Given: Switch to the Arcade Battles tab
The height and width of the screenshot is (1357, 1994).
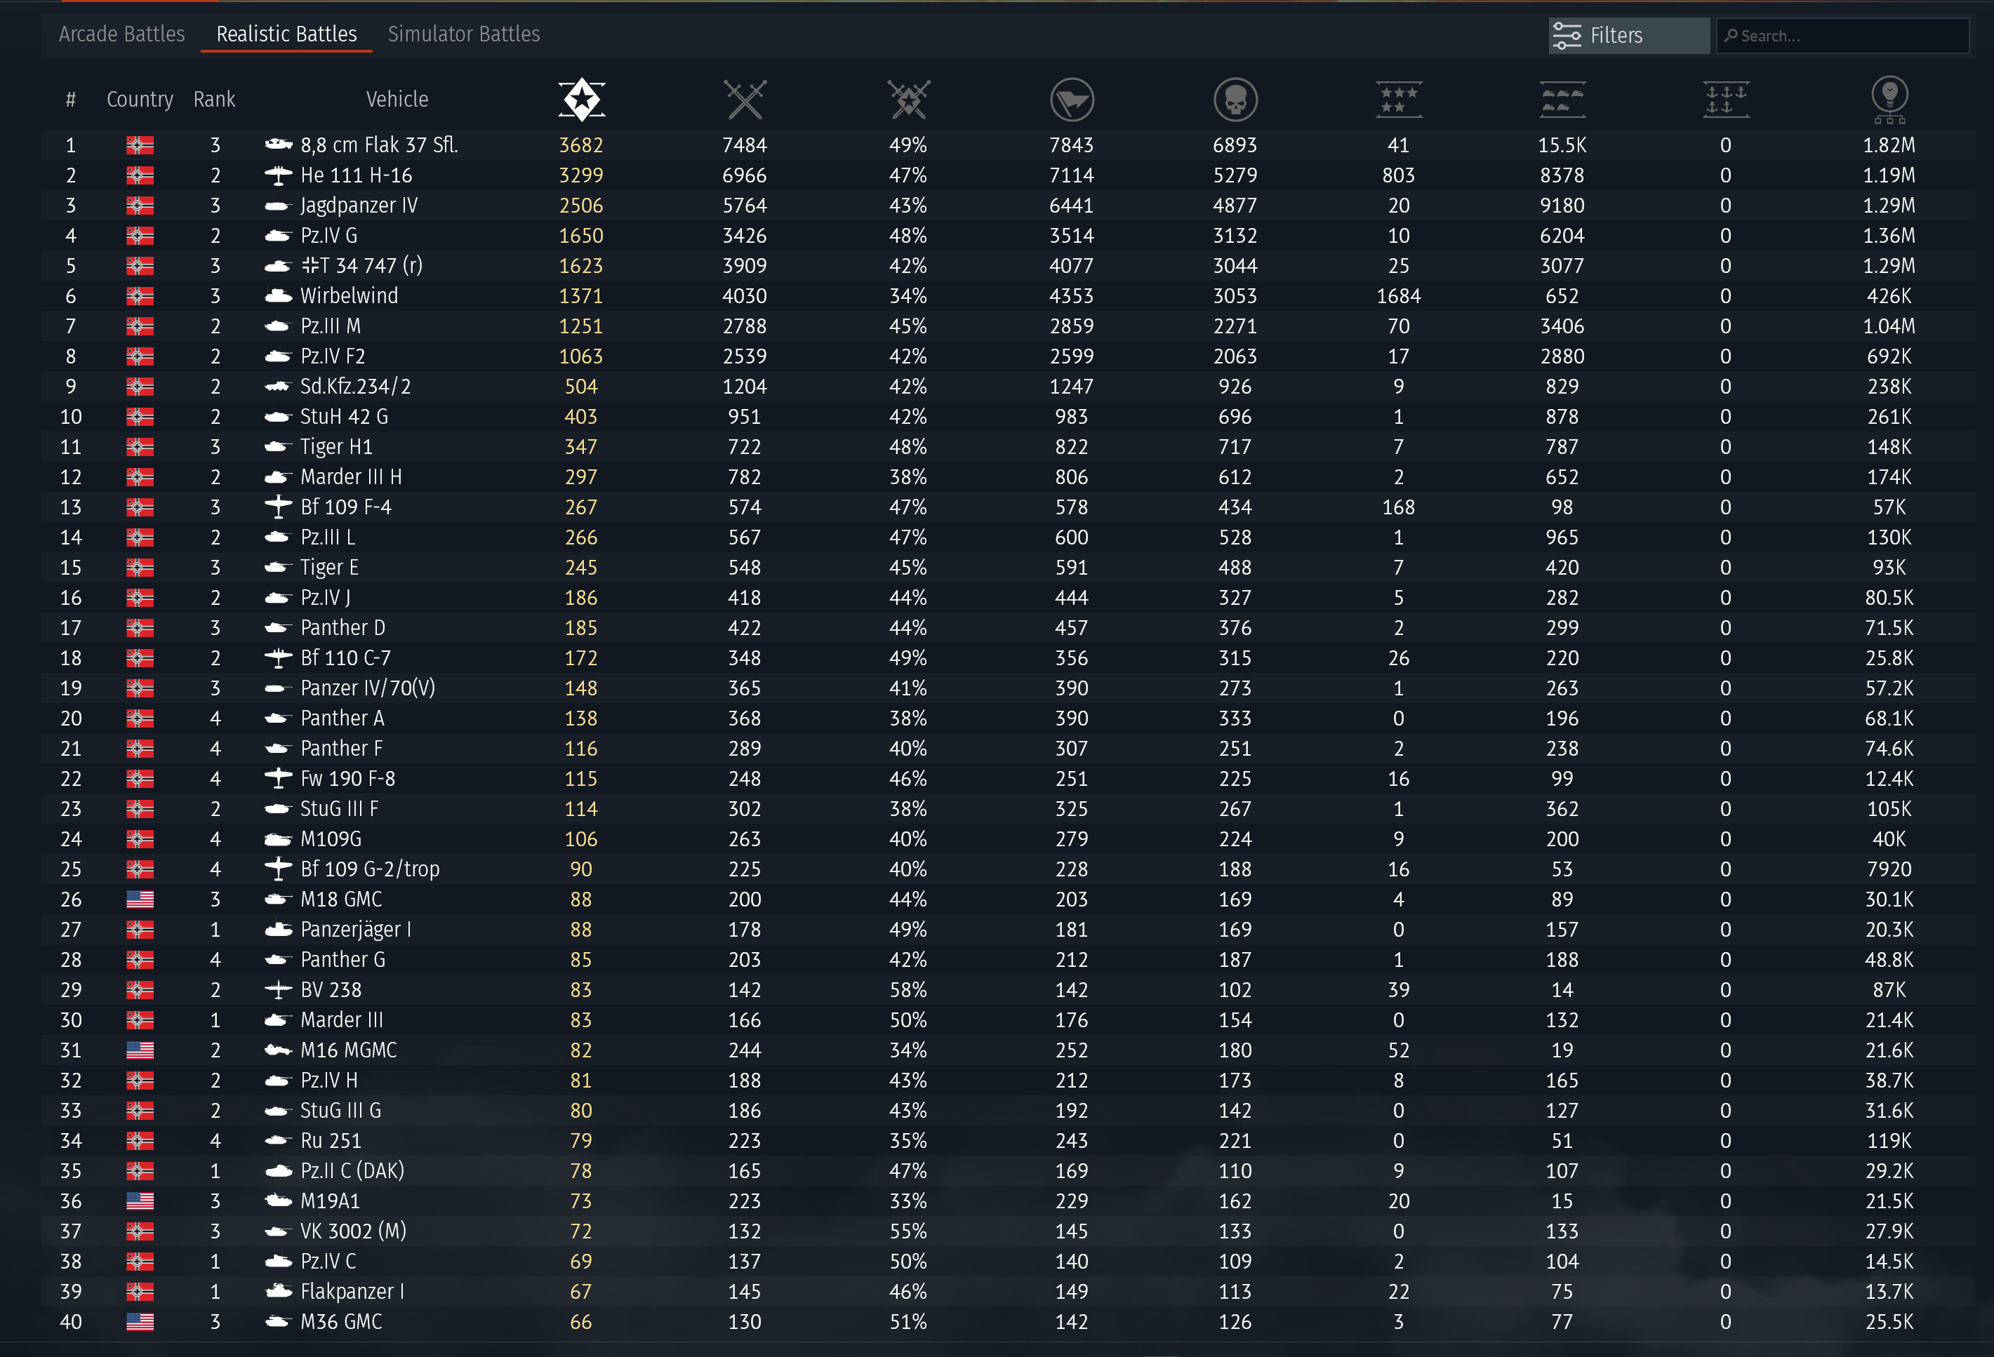Looking at the screenshot, I should 122,34.
